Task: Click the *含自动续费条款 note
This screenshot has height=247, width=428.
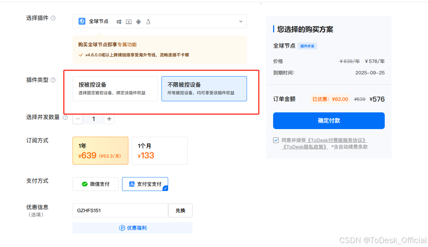Action: pos(349,147)
